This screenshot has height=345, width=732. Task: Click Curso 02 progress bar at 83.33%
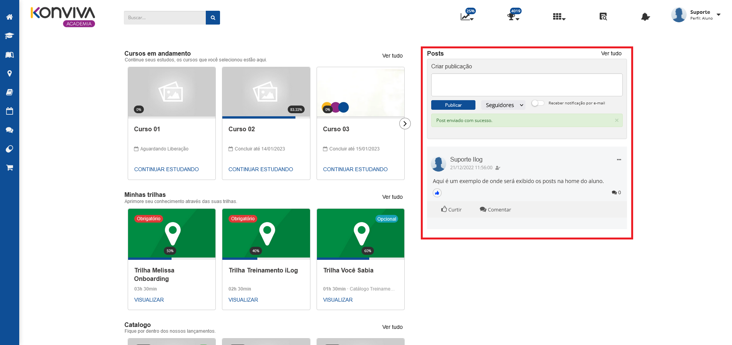[266, 117]
